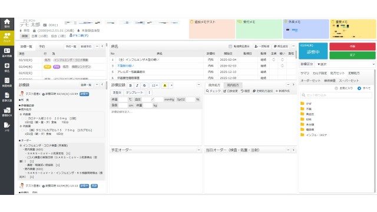Click the セット絞り込み search field
377x212 pixels.
coord(336,95)
